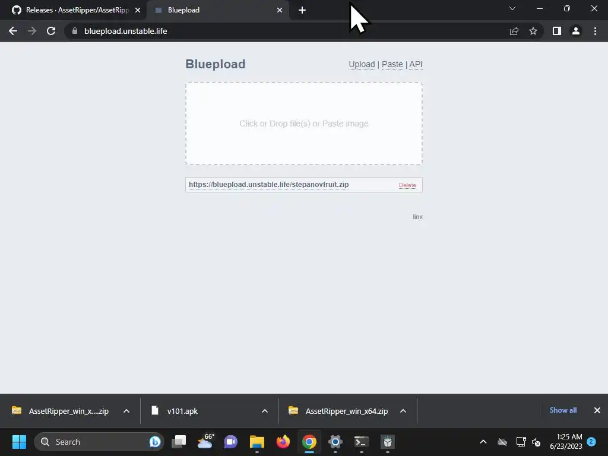Viewport: 608px width, 456px height.
Task: Open the weather widget showing 66°
Action: [205, 442]
